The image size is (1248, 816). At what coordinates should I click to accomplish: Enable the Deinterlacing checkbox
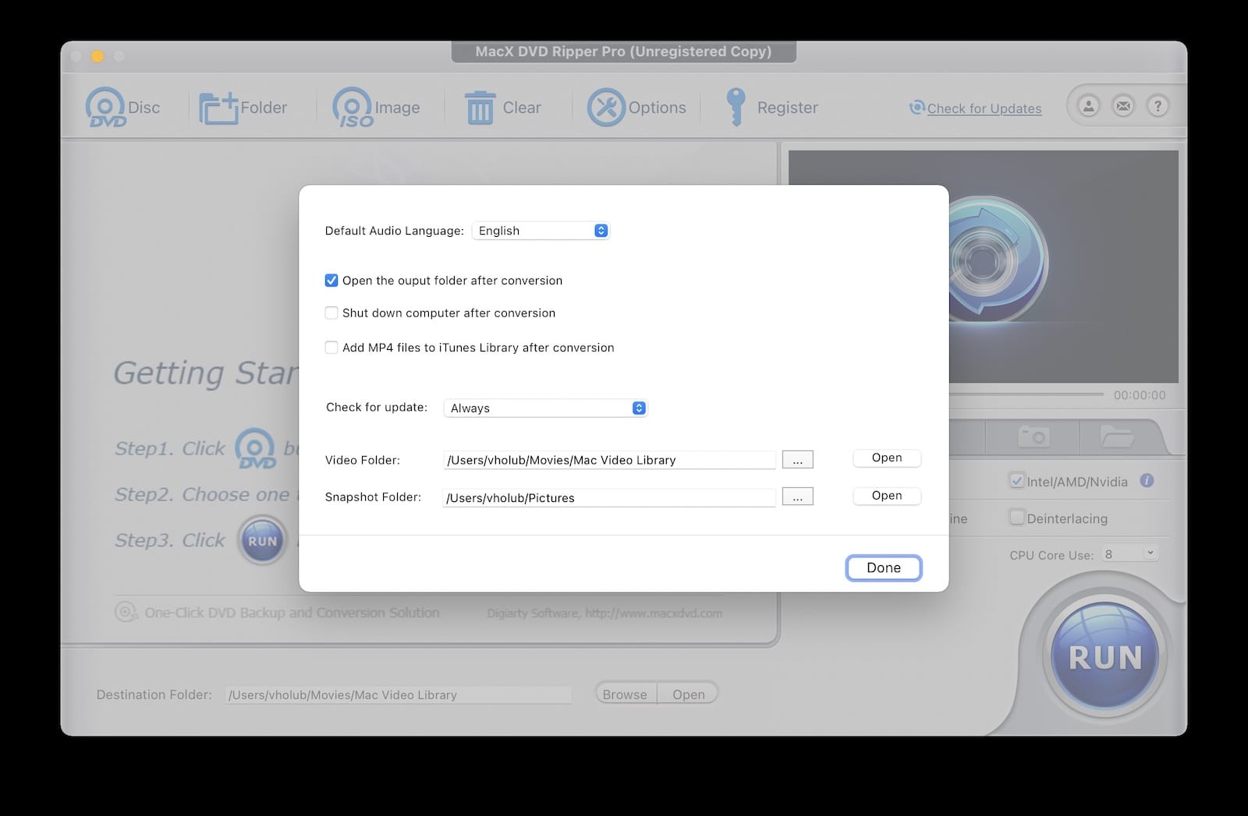point(1017,518)
